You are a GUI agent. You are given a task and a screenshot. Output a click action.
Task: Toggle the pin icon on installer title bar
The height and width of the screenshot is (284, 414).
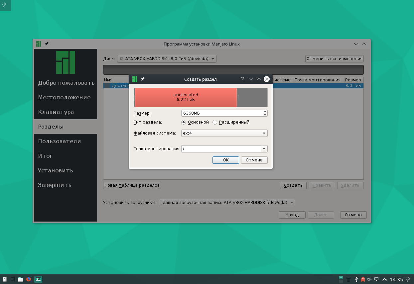pyautogui.click(x=47, y=44)
